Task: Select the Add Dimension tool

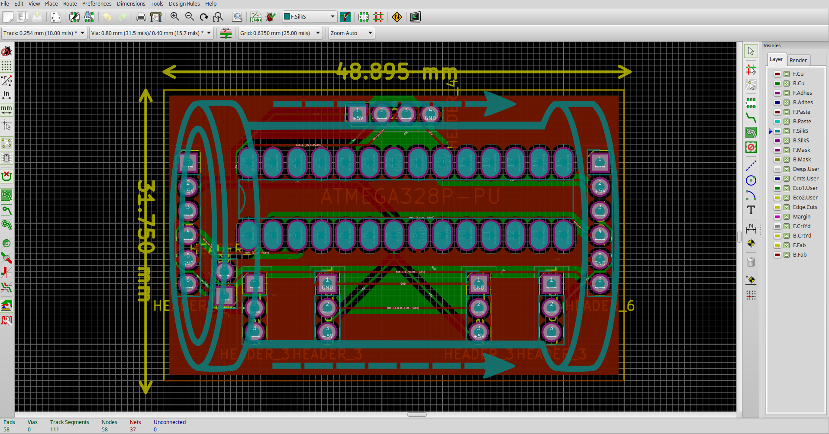Action: coord(751,228)
